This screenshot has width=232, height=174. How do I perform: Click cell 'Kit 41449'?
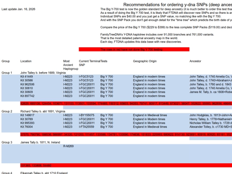coord(27,76)
